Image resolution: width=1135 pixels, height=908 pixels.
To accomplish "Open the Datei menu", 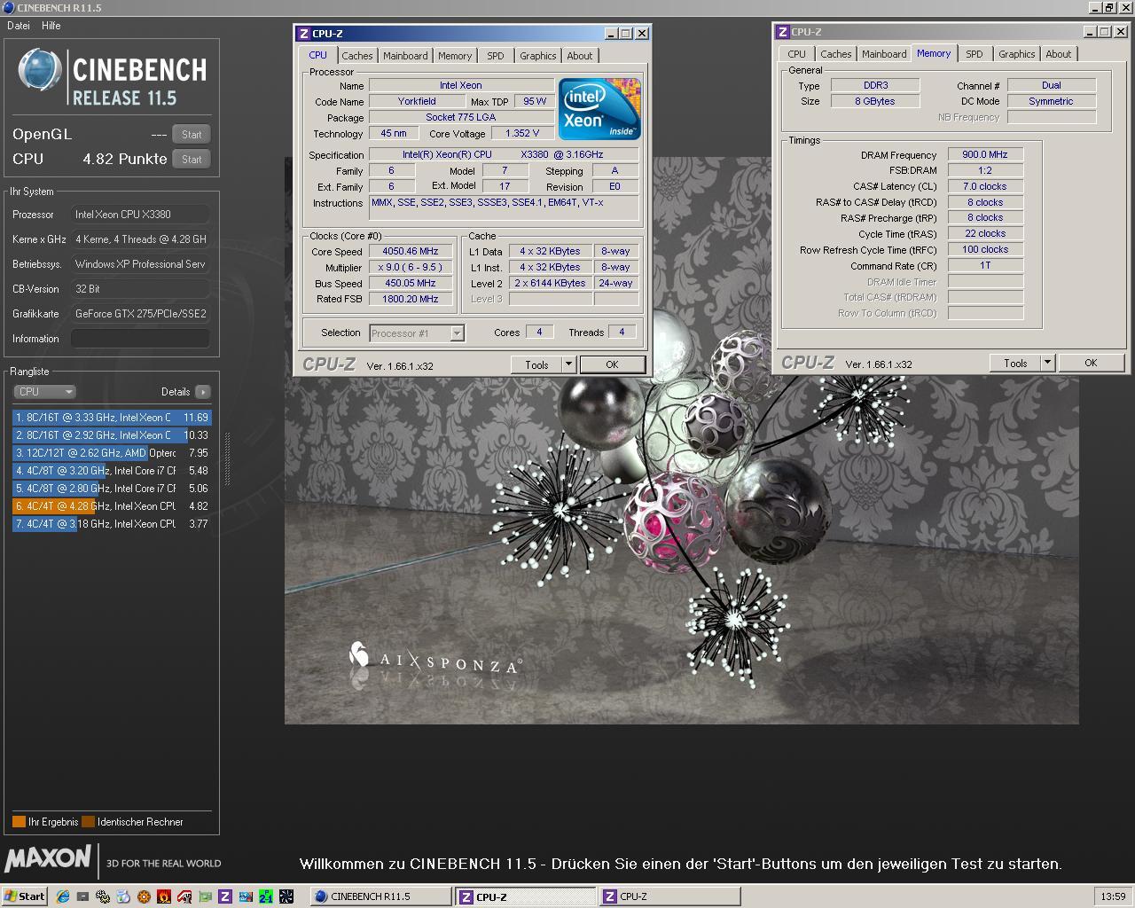I will point(19,26).
